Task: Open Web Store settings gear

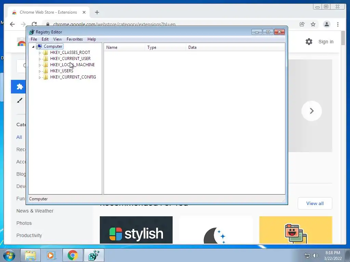Action: (309, 42)
